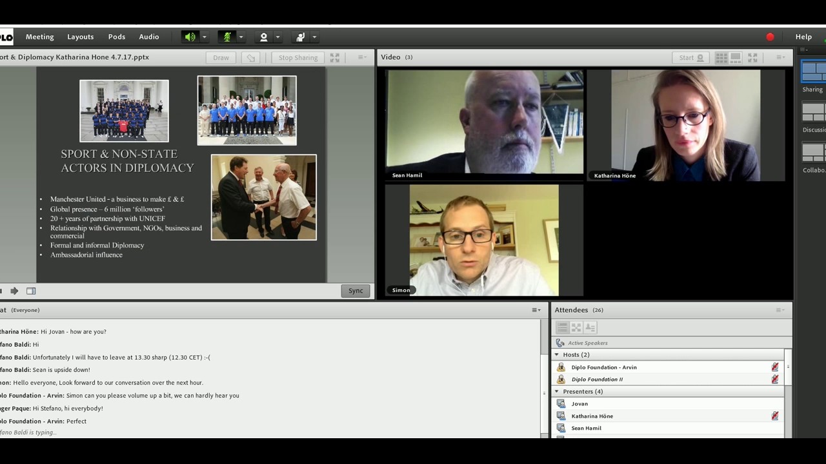Click host icon beside Diplo Foundation II
The width and height of the screenshot is (826, 464).
pyautogui.click(x=561, y=380)
